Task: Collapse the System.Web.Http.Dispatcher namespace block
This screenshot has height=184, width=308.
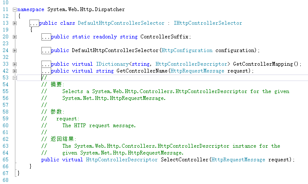Action: [x=15, y=9]
